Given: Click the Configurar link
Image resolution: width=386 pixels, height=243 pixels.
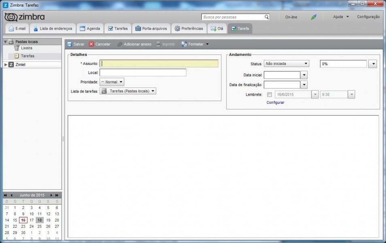Looking at the screenshot, I should pyautogui.click(x=275, y=102).
